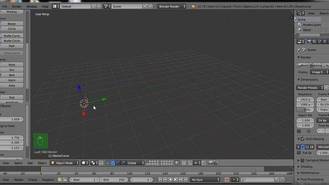329x185 pixels.
Task: Select the translate manipulator arrow icon
Action: [x=113, y=163]
